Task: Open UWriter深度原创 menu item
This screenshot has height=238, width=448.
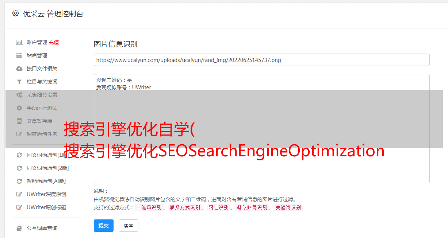Action: tap(46, 194)
